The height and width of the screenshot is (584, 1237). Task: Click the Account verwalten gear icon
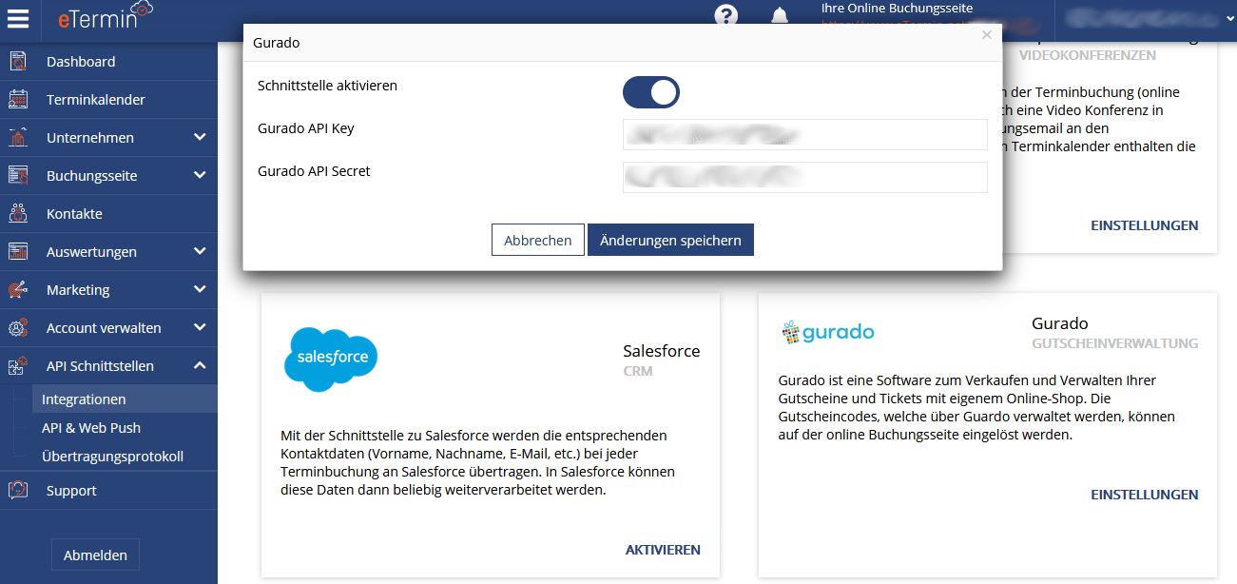click(18, 328)
